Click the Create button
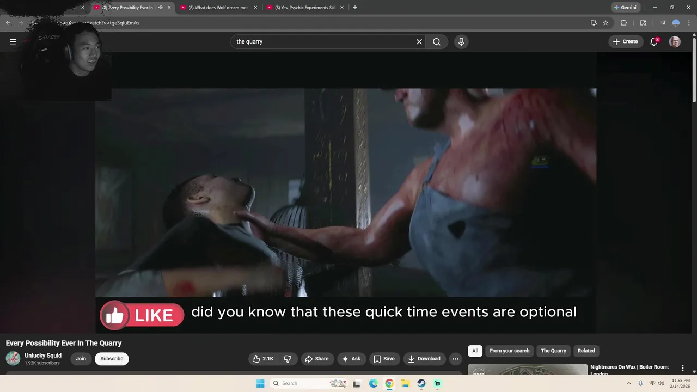697x392 pixels. click(x=626, y=41)
